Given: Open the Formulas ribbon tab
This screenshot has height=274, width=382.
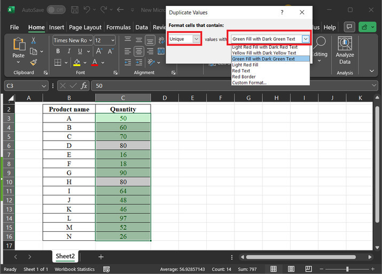Looking at the screenshot, I should pyautogui.click(x=118, y=27).
